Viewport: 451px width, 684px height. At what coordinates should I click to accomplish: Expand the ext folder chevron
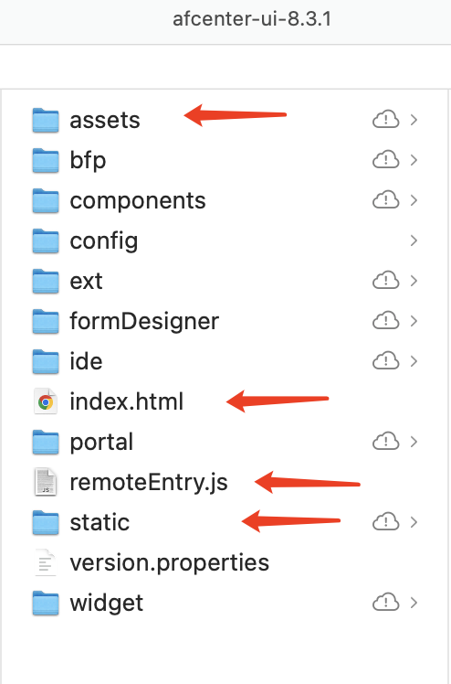click(x=414, y=281)
